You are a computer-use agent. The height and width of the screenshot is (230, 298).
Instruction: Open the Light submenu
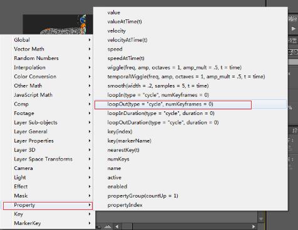(x=48, y=177)
